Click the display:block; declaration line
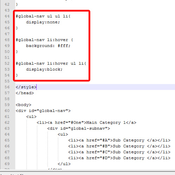Screen dimensions: 175x175 tap(44, 69)
